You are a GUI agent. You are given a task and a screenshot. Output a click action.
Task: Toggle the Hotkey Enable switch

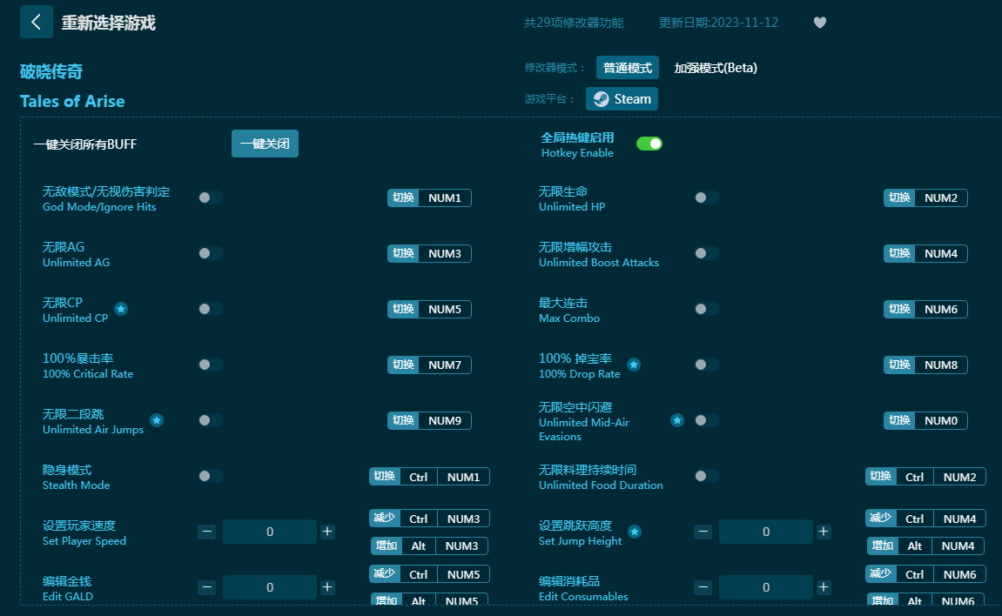coord(649,144)
